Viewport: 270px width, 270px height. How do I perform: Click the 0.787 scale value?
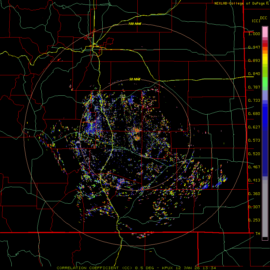254,87
